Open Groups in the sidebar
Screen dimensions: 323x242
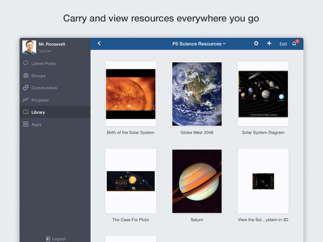click(55, 75)
